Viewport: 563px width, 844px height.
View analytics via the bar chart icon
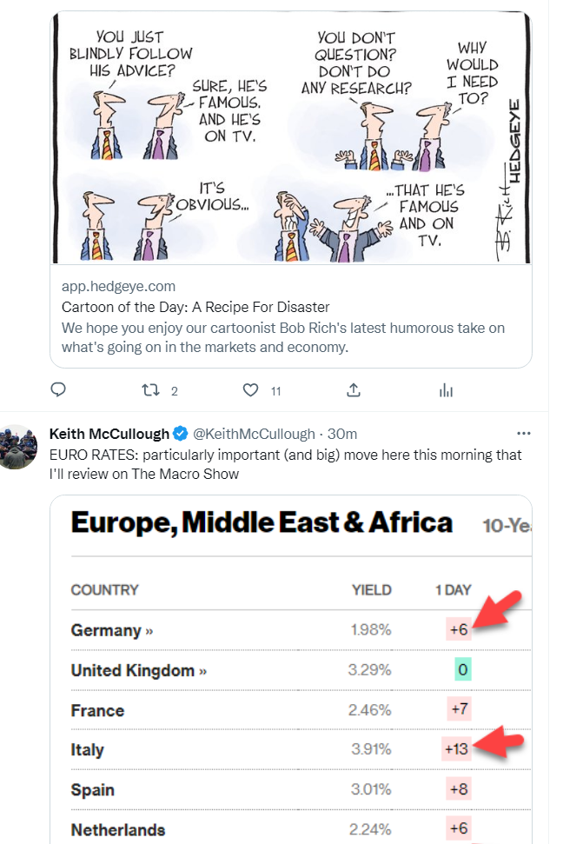(x=446, y=390)
